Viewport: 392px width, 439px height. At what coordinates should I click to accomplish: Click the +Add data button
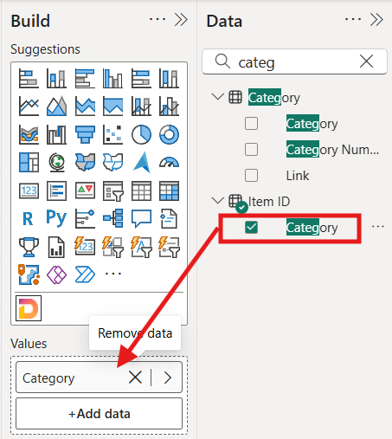point(99,414)
